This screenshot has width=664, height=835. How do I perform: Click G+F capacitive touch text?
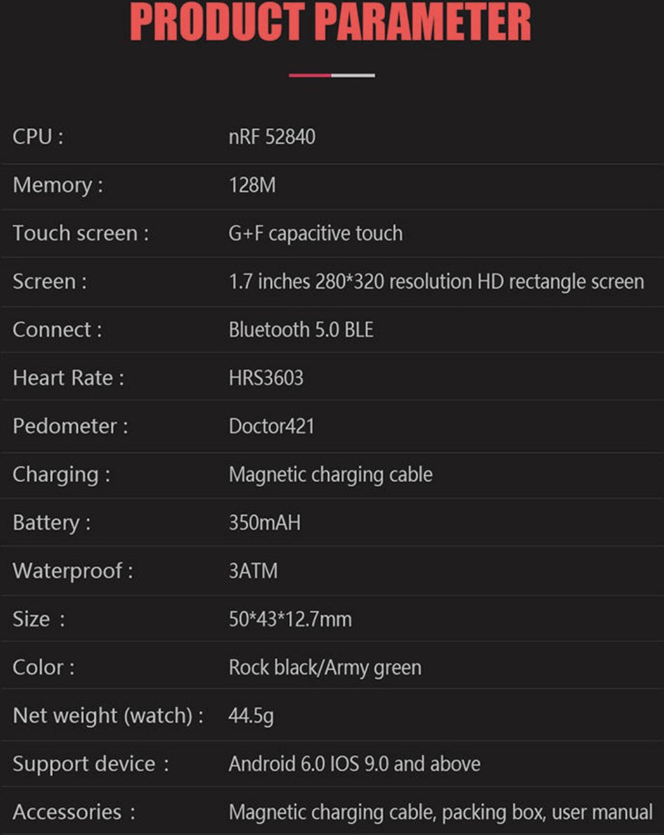point(315,233)
